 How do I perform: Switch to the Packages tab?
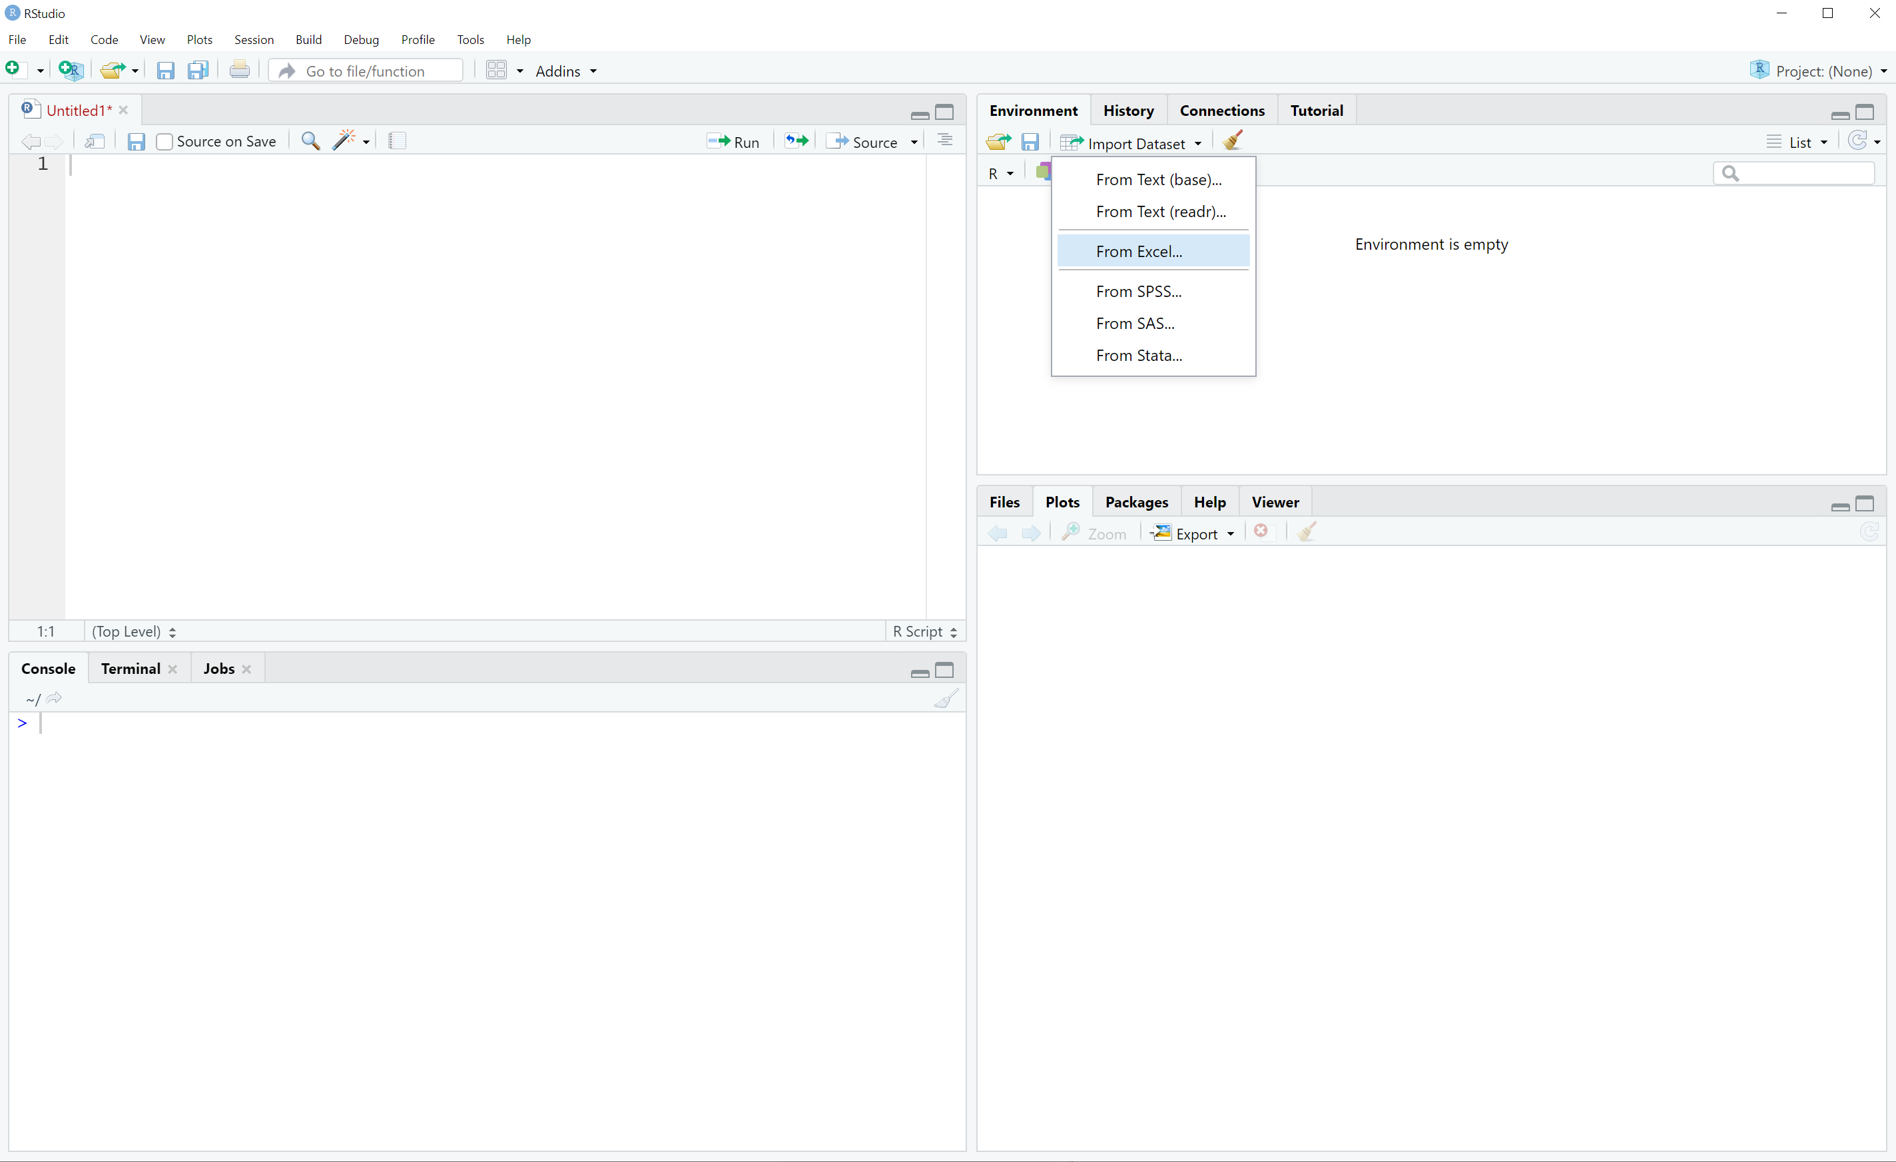click(1135, 501)
